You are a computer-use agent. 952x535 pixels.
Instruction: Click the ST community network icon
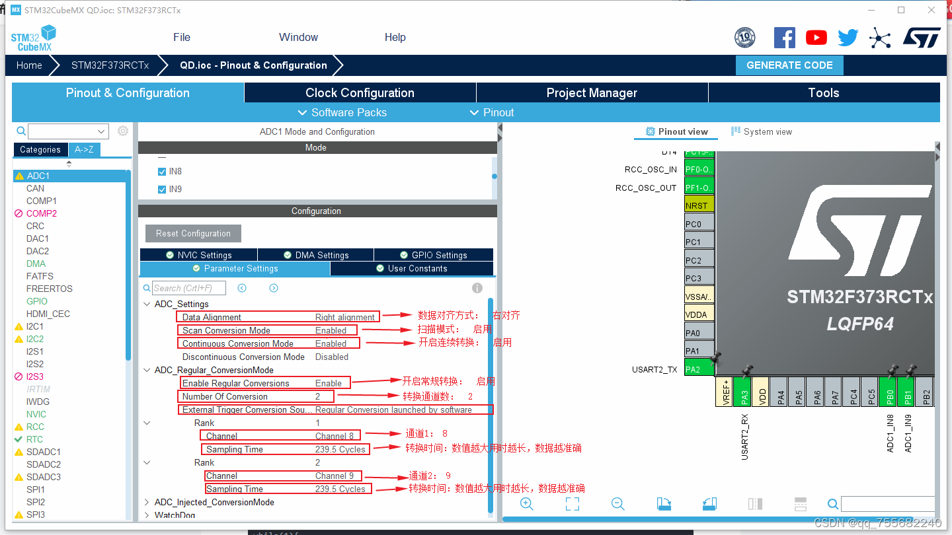click(x=880, y=38)
